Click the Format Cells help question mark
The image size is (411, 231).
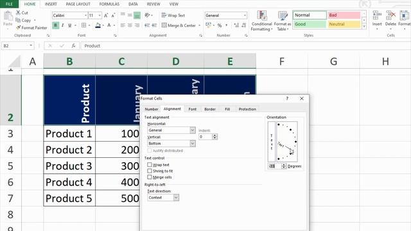pyautogui.click(x=287, y=98)
